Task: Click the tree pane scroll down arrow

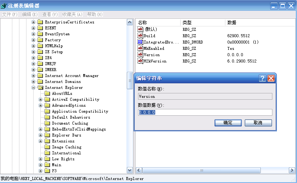Action: 130,170
